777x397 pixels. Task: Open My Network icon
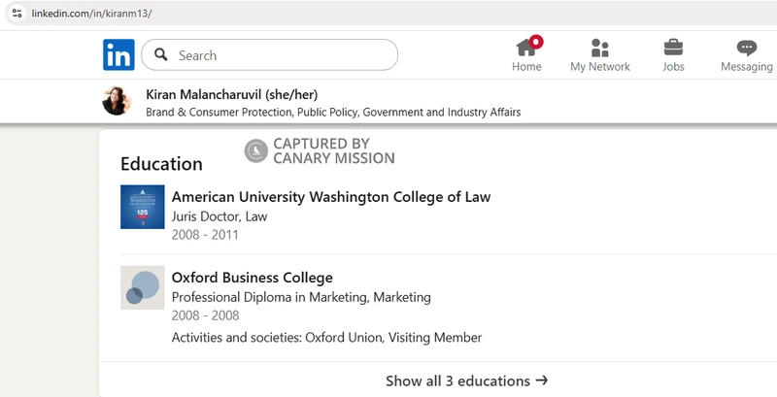click(599, 48)
